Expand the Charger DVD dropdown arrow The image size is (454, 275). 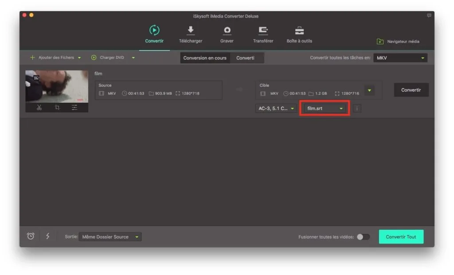[x=133, y=58]
